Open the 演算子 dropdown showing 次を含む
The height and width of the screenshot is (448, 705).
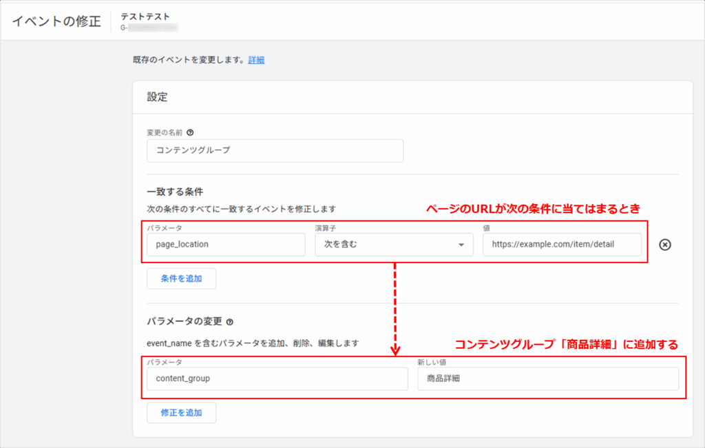click(393, 245)
